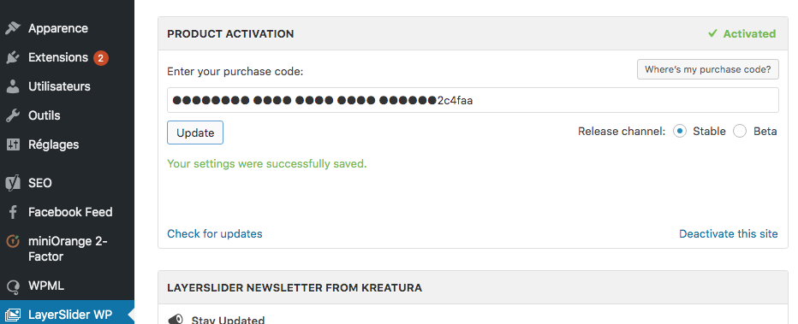Screen dimensions: 798x324
Task: Click the Réglages sliders icon
Action: tap(13, 144)
